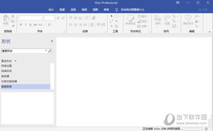
Task: Click the connection point X tool
Action: click(116, 21)
